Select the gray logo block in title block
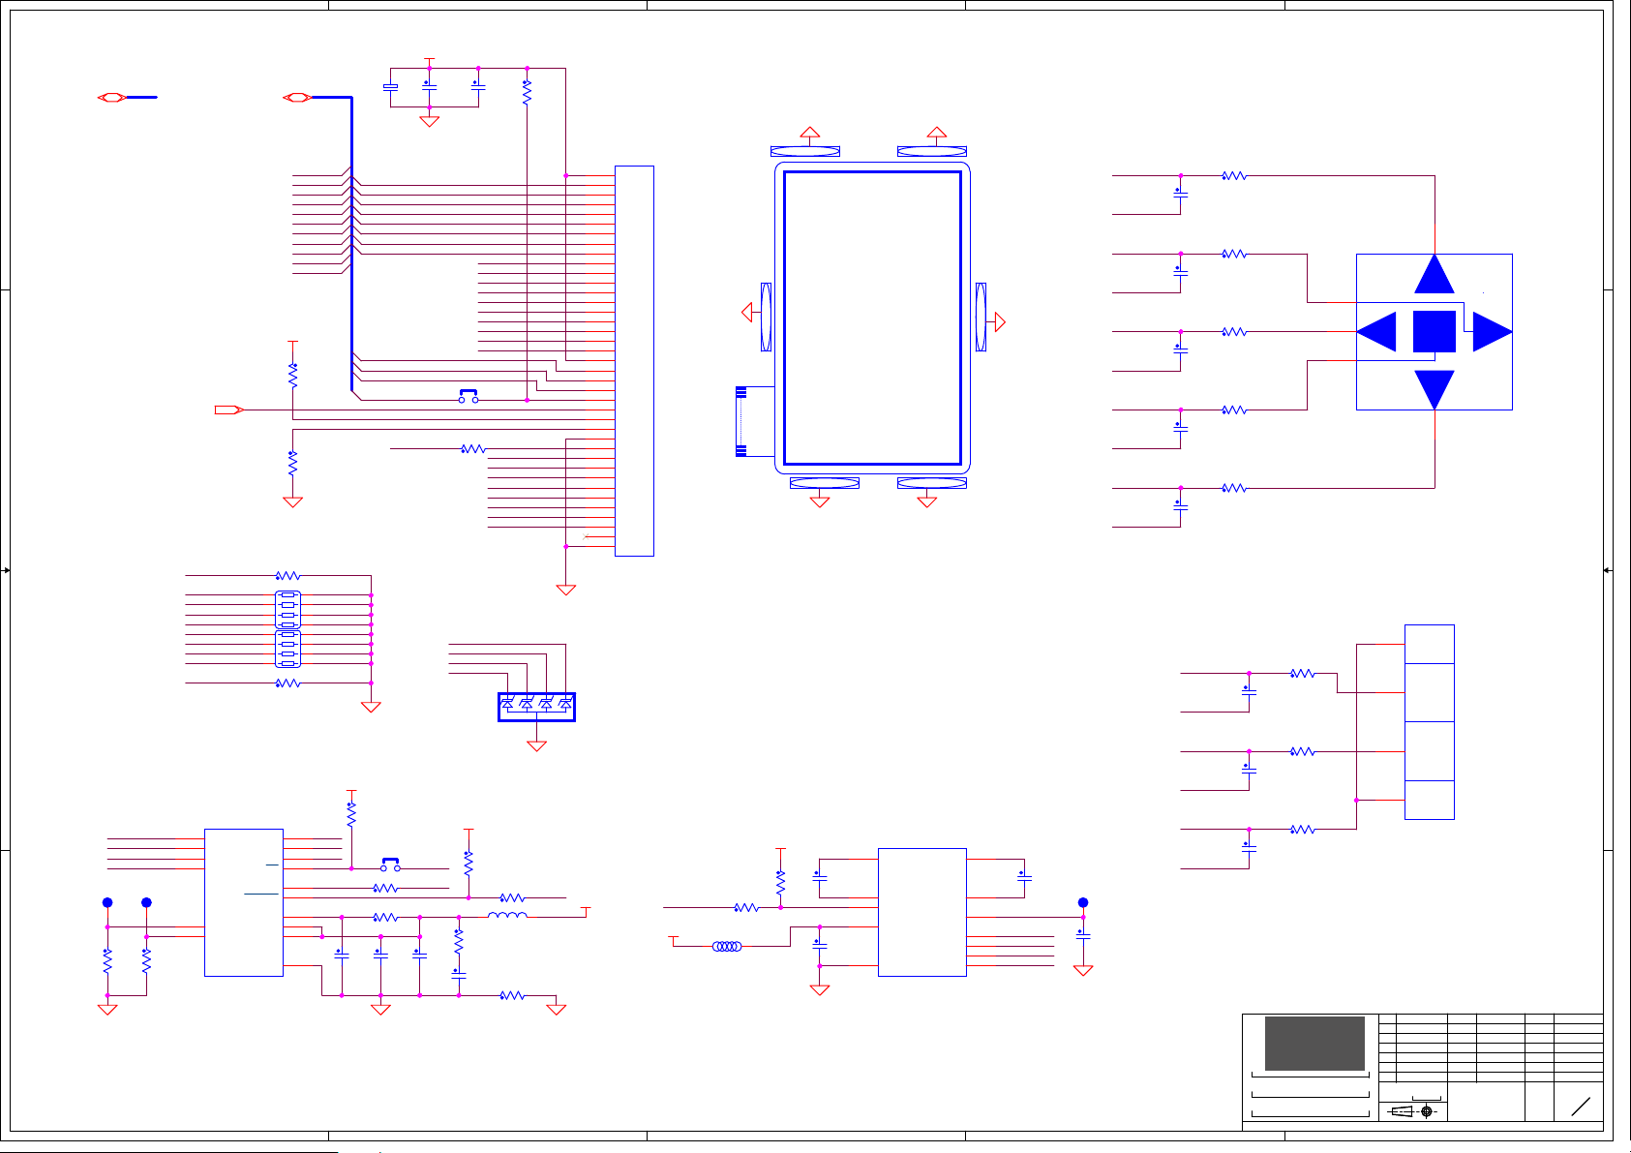This screenshot has width=1631, height=1153. (1314, 1044)
